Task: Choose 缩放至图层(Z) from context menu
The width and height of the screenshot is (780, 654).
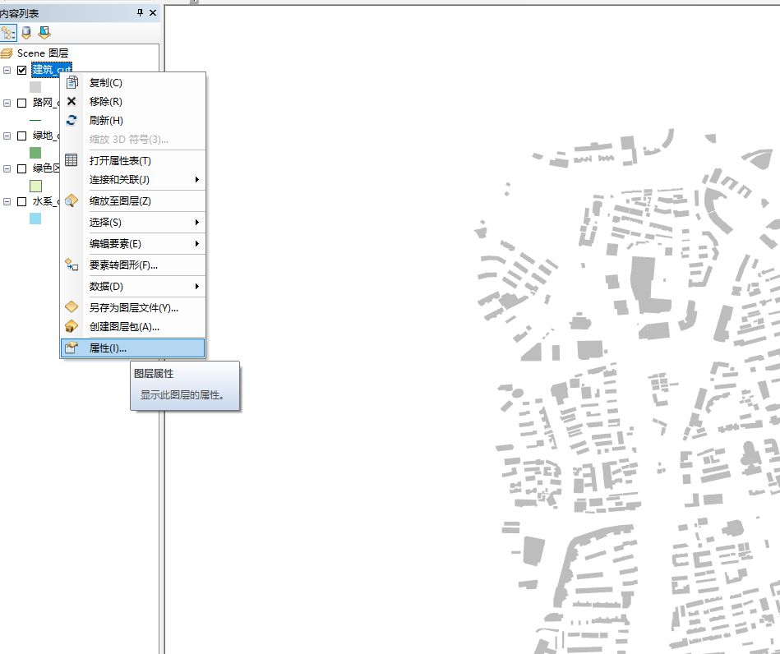Action: [x=120, y=200]
